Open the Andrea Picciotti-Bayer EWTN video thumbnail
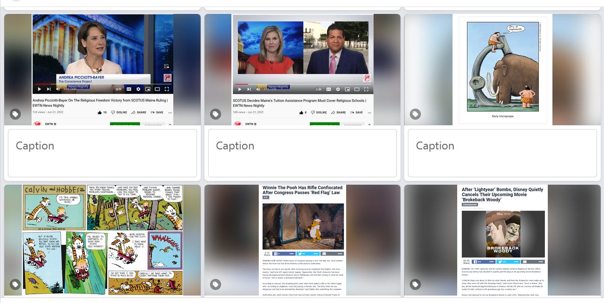This screenshot has height=303, width=604. [x=102, y=70]
